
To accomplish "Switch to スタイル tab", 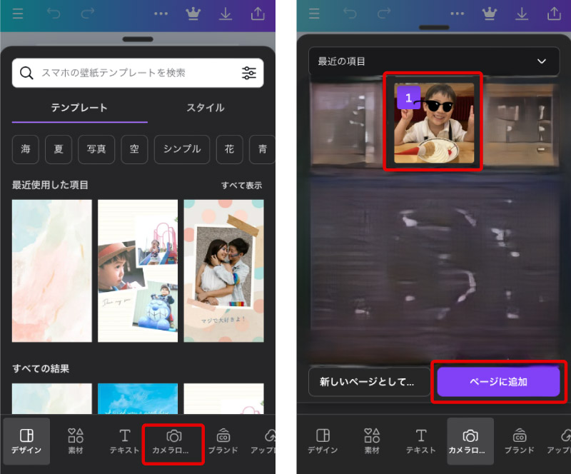I will [x=206, y=108].
